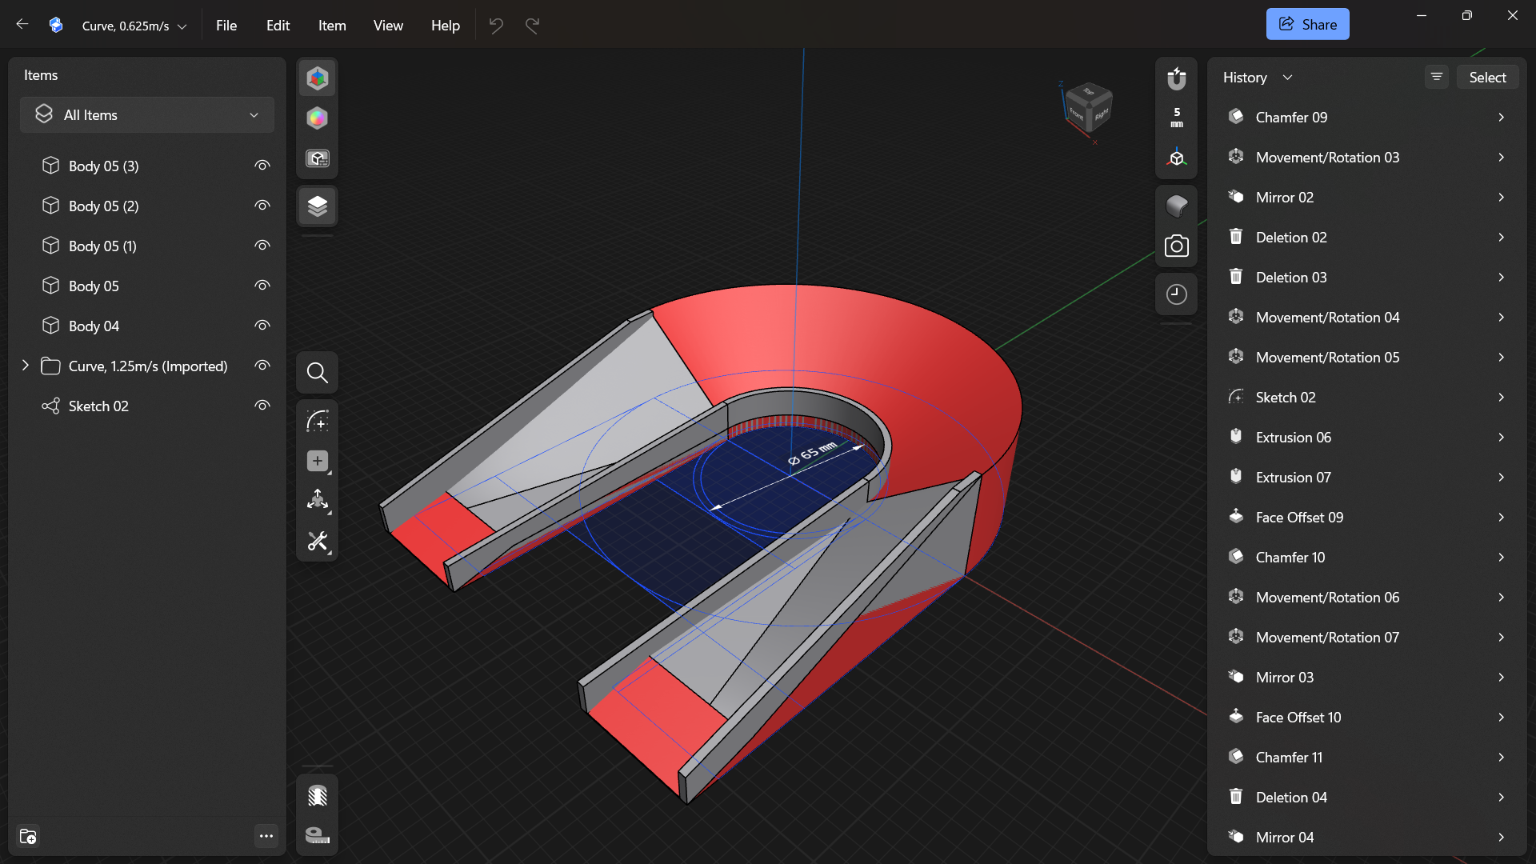
Task: Toggle visibility of Body 04
Action: point(262,326)
